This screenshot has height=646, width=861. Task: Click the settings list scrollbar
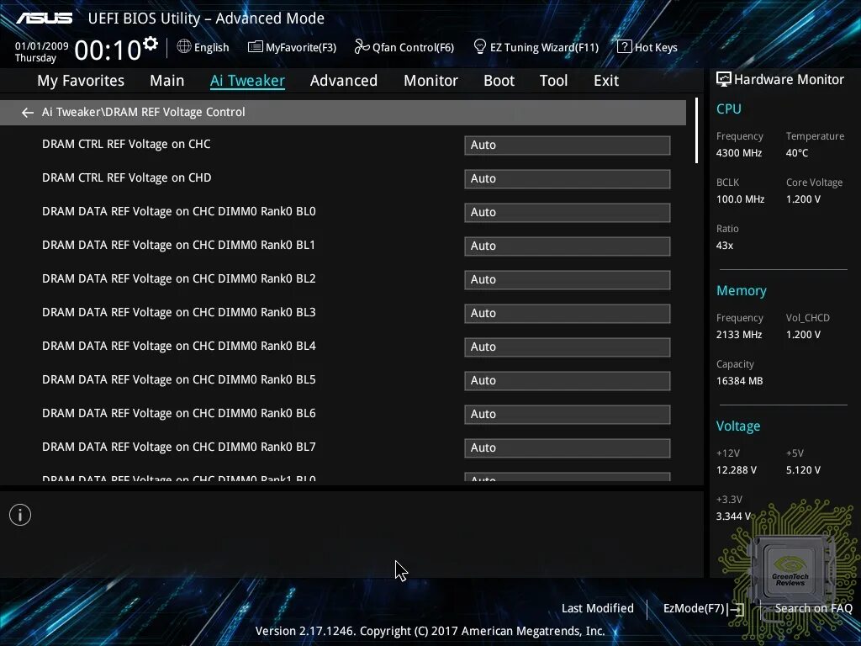pyautogui.click(x=696, y=130)
